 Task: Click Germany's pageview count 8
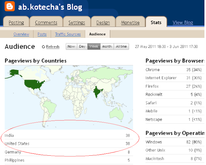[129, 152]
